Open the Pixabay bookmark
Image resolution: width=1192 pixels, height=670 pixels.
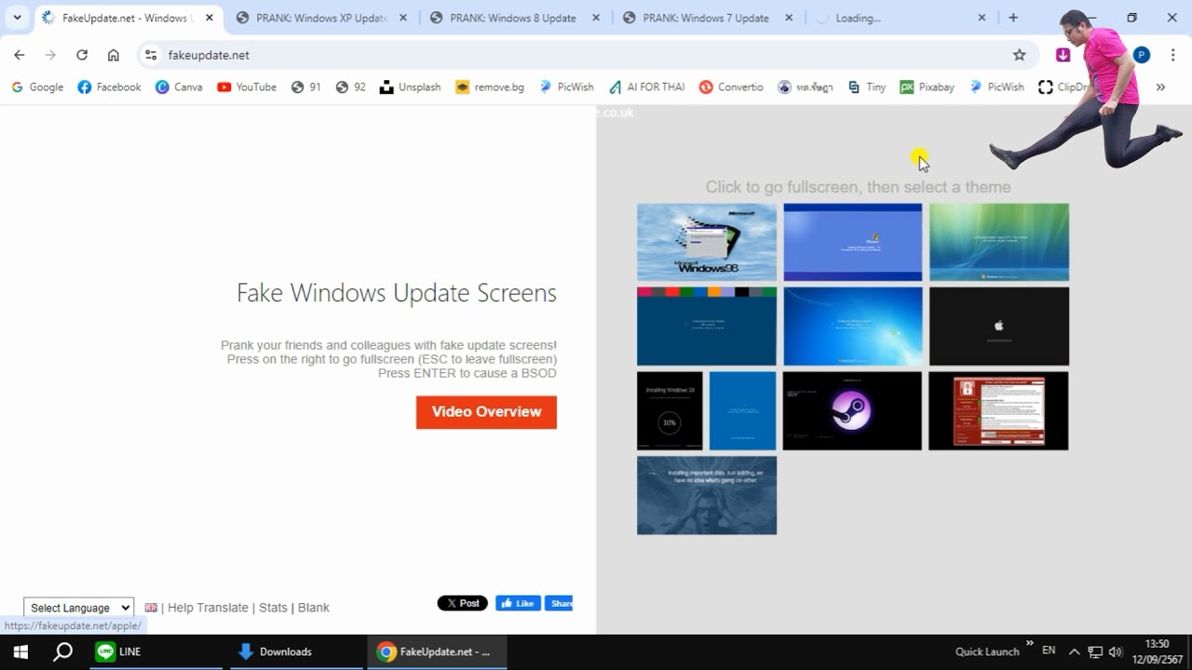pos(927,87)
